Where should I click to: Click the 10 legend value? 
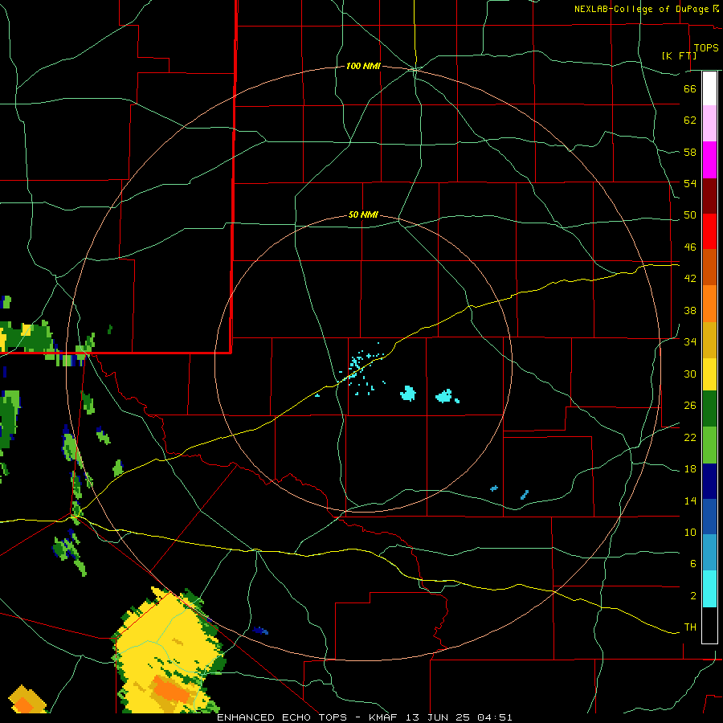click(690, 532)
